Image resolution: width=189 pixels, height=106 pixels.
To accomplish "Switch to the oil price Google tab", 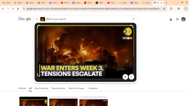I will pyautogui.click(x=123, y=3).
